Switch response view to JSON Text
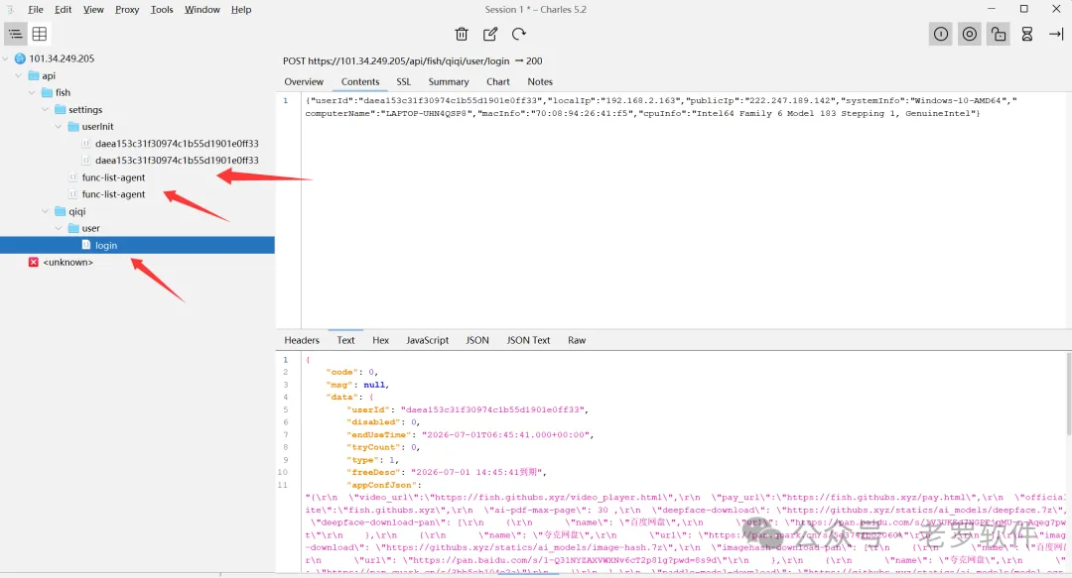Screen dimensions: 1072x578 [x=528, y=340]
